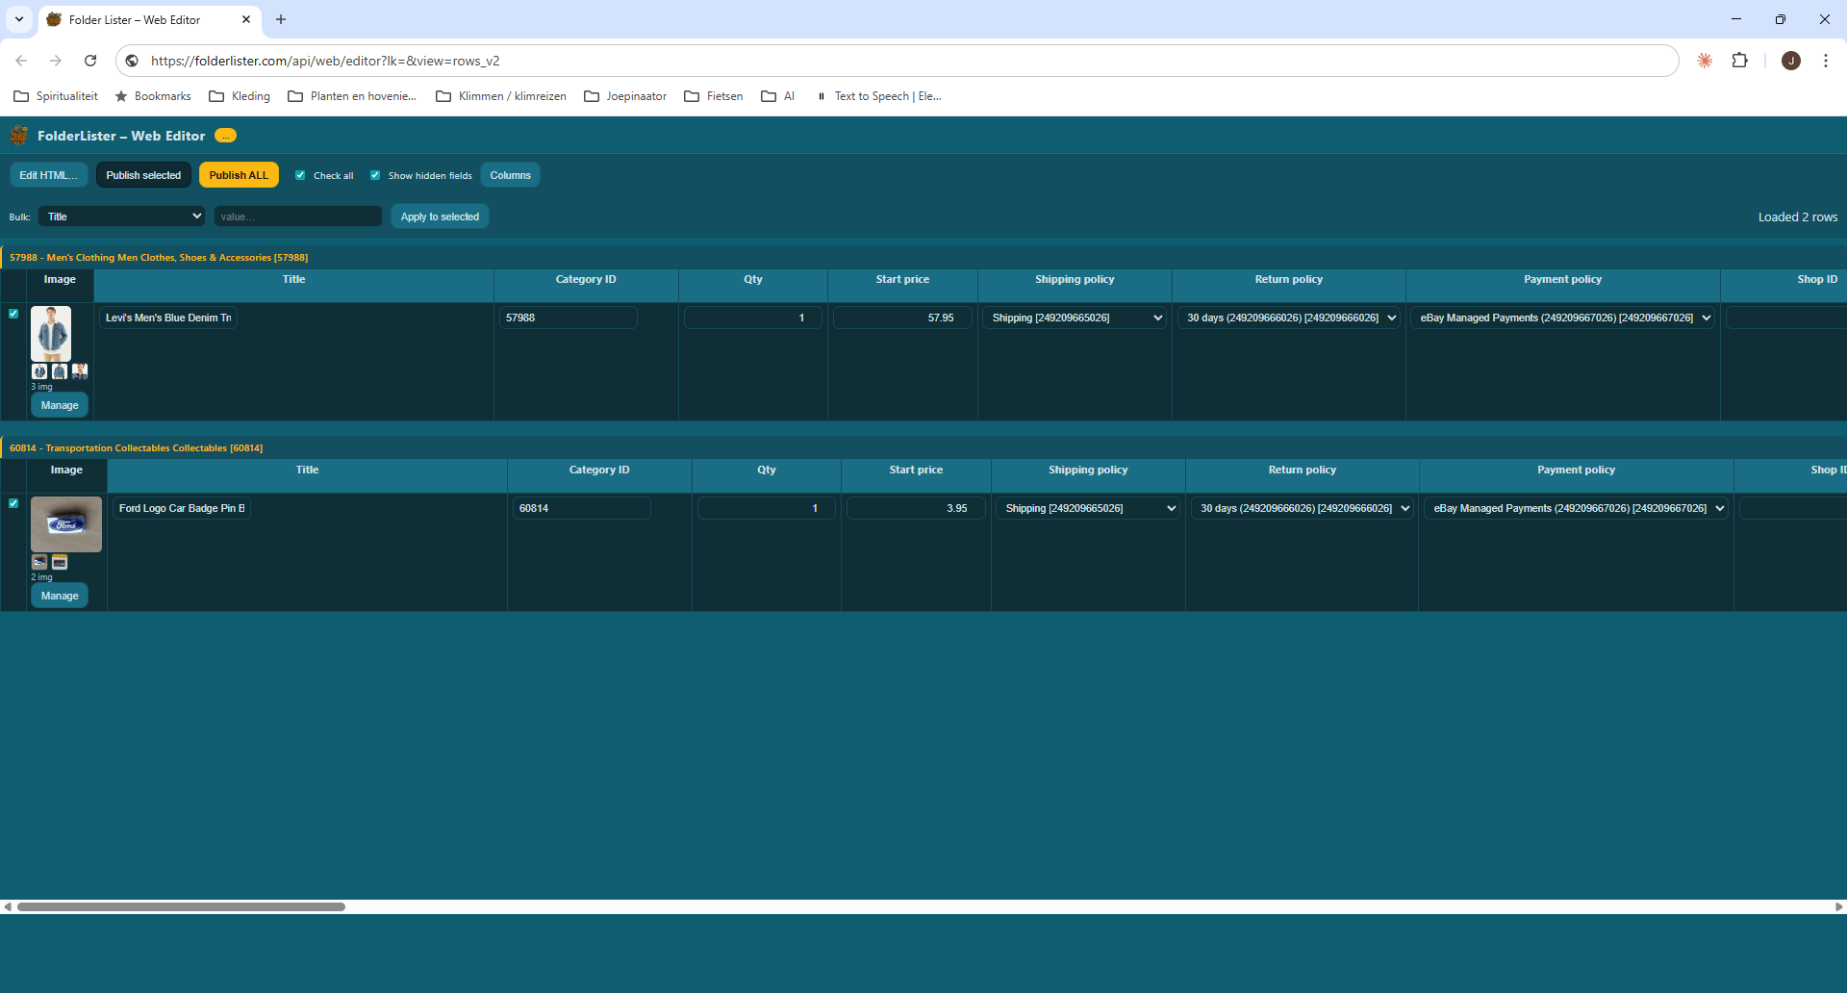This screenshot has width=1847, height=993.
Task: Open the Chrome three-dot menu
Action: pos(1825,61)
